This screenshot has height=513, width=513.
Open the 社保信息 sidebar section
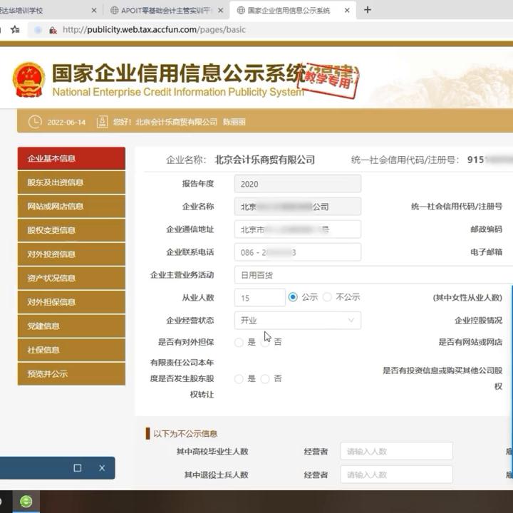tap(71, 350)
